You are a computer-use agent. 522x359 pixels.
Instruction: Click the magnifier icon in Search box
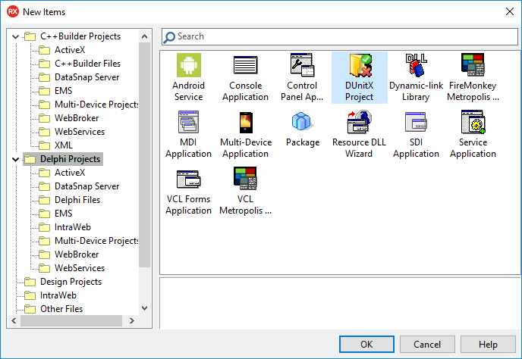[169, 37]
